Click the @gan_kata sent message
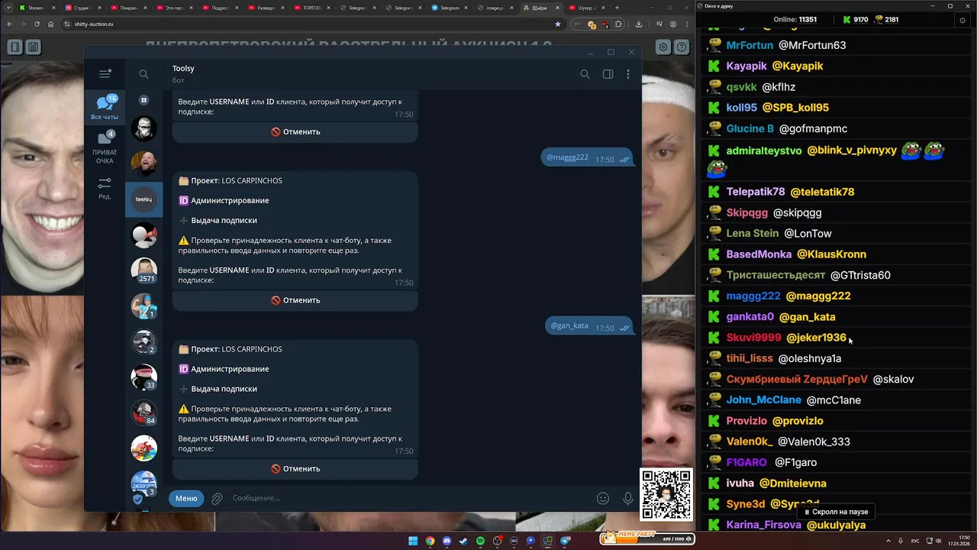The width and height of the screenshot is (977, 550). [588, 326]
